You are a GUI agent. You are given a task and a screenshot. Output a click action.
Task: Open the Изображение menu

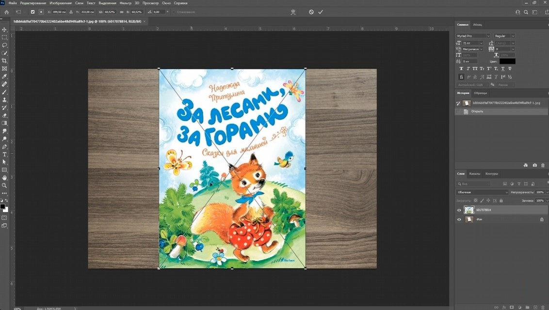pyautogui.click(x=61, y=3)
